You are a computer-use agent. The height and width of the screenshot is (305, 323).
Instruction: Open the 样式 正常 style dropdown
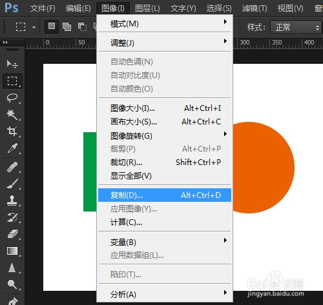(296, 27)
